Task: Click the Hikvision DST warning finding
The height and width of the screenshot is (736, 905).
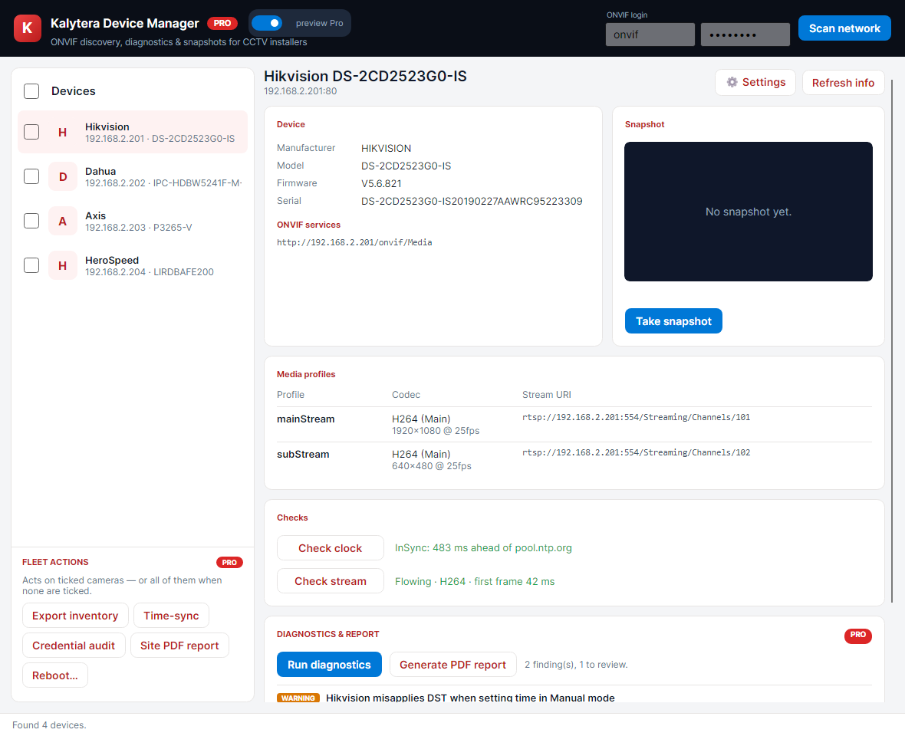Action: tap(470, 698)
